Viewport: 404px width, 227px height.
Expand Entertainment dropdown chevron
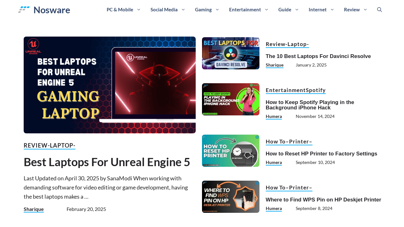266,9
